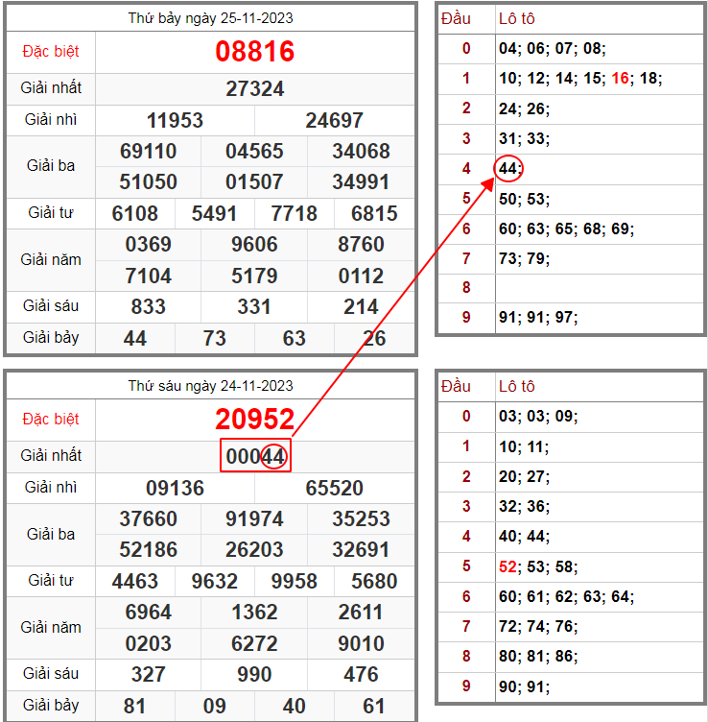Select the Giải ba number 91974
Screen dimensions: 708x722
[x=254, y=519]
